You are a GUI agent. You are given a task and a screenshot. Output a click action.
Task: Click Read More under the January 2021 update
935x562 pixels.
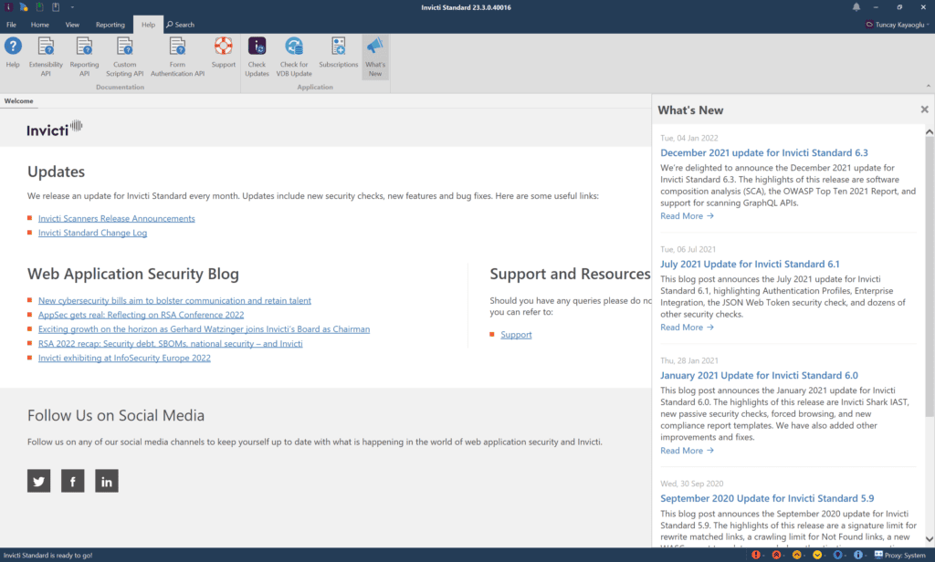tap(687, 451)
